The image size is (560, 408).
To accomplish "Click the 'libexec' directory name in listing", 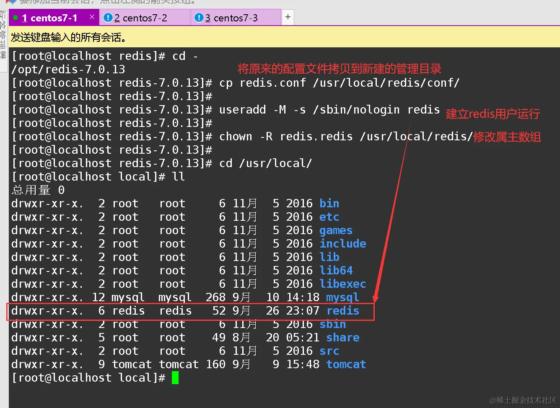I will (x=343, y=284).
